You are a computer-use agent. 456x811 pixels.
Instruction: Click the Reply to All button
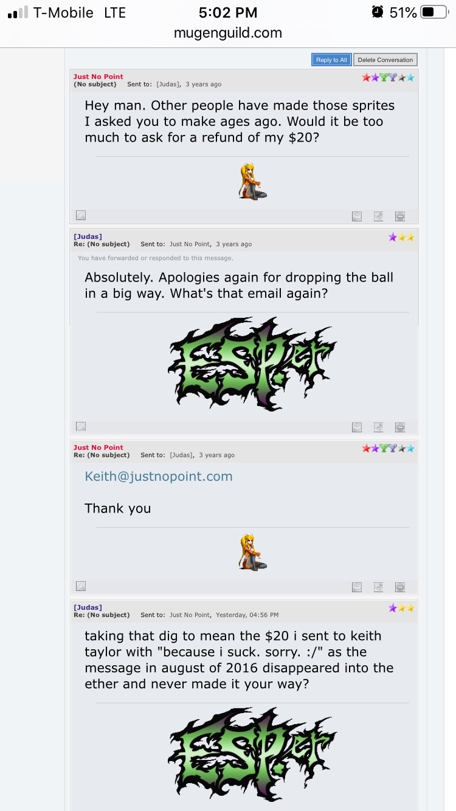pyautogui.click(x=331, y=60)
